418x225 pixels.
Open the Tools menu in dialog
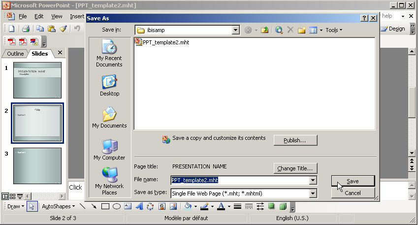coord(333,30)
